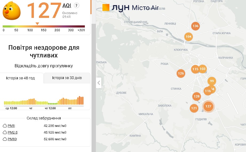The image size is (246, 152).
Task: Select the 121 AQI station marker
Action: (x=194, y=108)
